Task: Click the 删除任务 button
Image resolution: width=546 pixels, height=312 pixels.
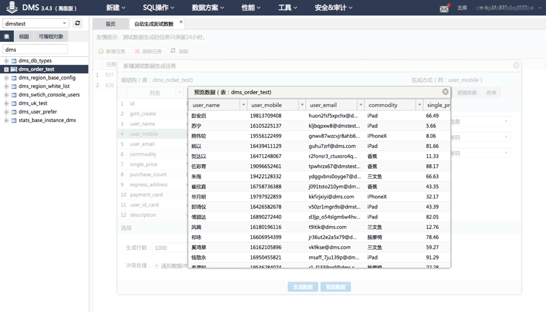Action: tap(148, 51)
